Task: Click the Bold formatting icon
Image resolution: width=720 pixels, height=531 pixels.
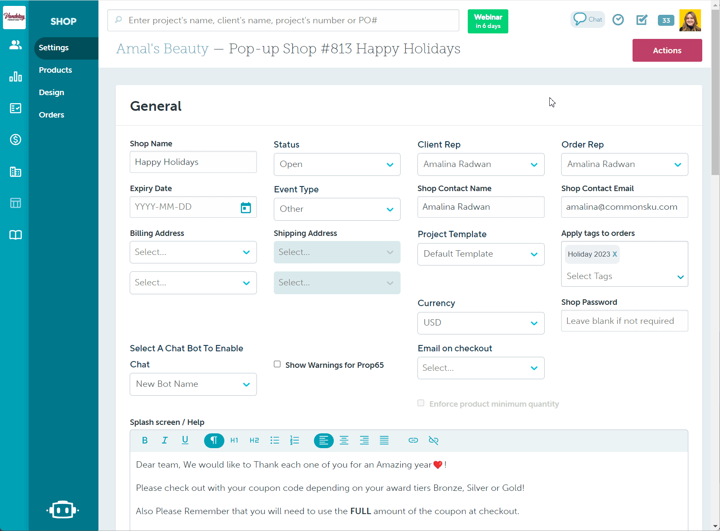Action: [145, 441]
